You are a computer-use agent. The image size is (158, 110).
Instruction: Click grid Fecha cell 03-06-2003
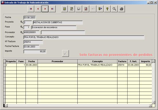32,65
